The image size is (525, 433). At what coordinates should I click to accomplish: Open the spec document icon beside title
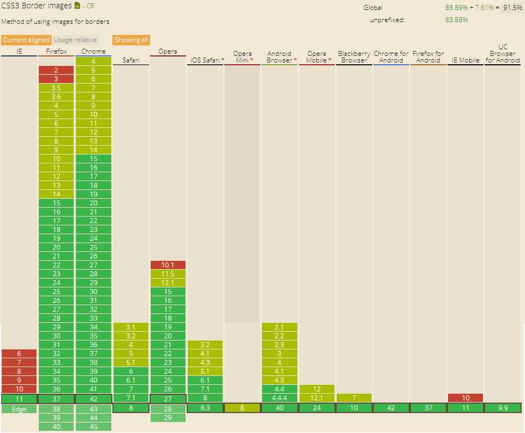77,6
